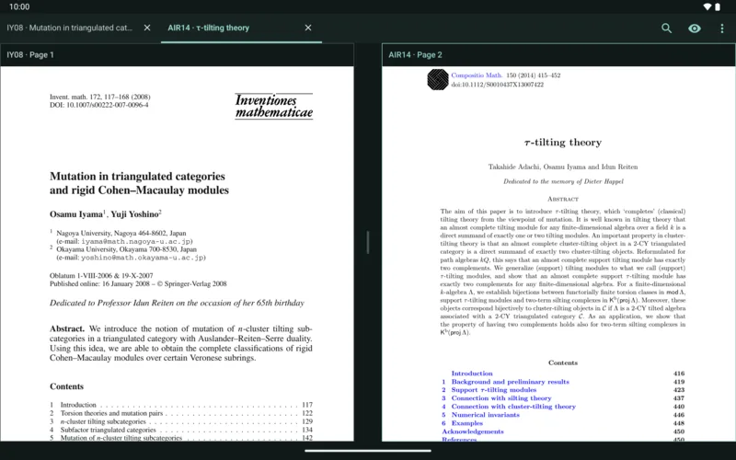Tap the bottom navigation gesture pill
The width and height of the screenshot is (736, 460).
pos(368,451)
